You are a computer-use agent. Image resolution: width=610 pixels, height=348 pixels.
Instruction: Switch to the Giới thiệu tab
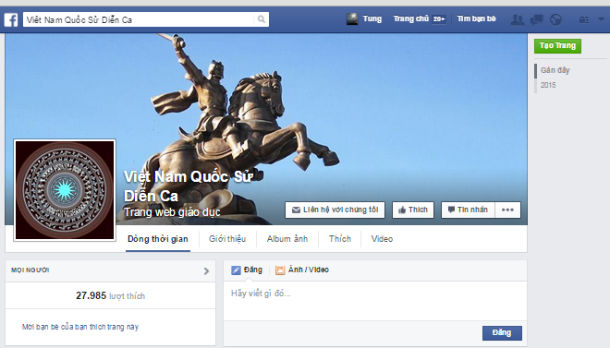click(x=227, y=239)
